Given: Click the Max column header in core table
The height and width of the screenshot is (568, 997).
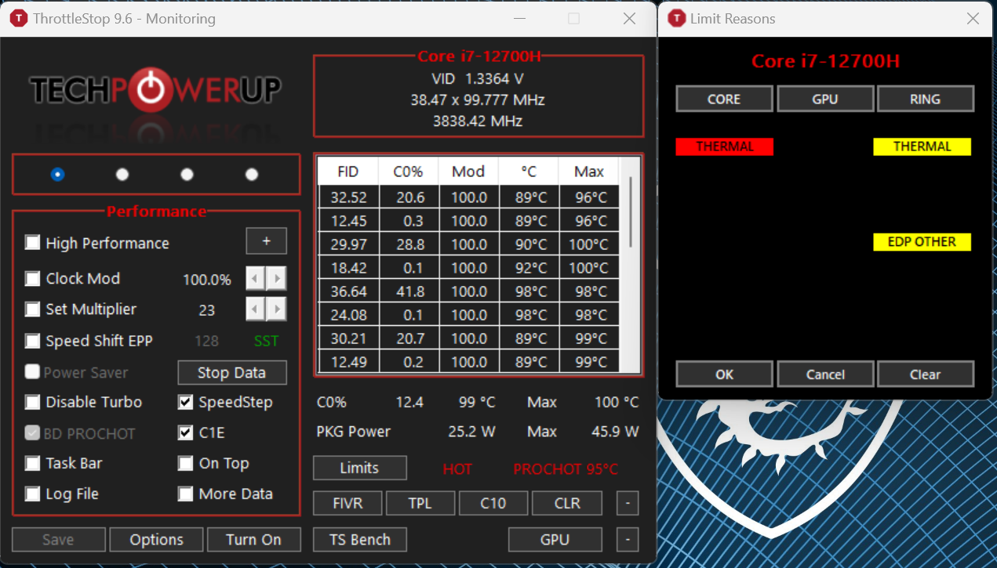Looking at the screenshot, I should [589, 172].
